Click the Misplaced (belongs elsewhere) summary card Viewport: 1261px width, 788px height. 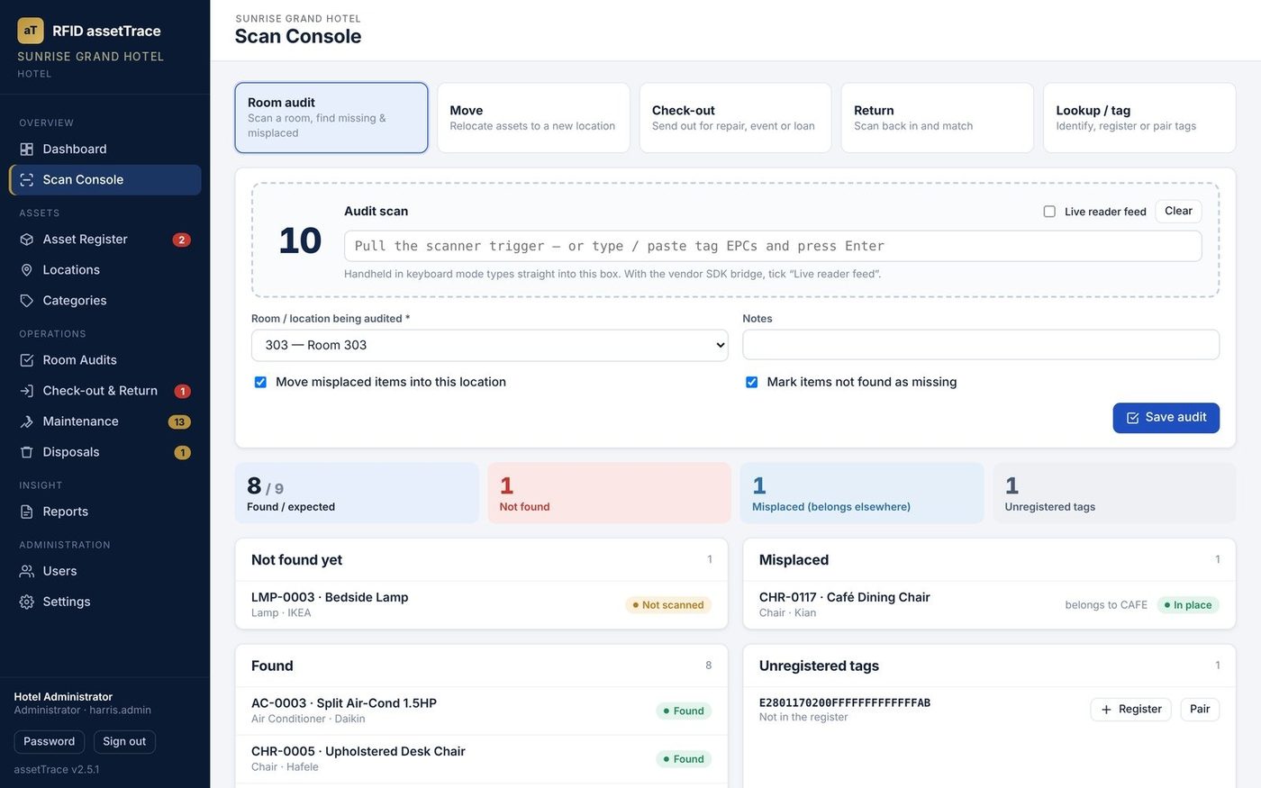[862, 494]
